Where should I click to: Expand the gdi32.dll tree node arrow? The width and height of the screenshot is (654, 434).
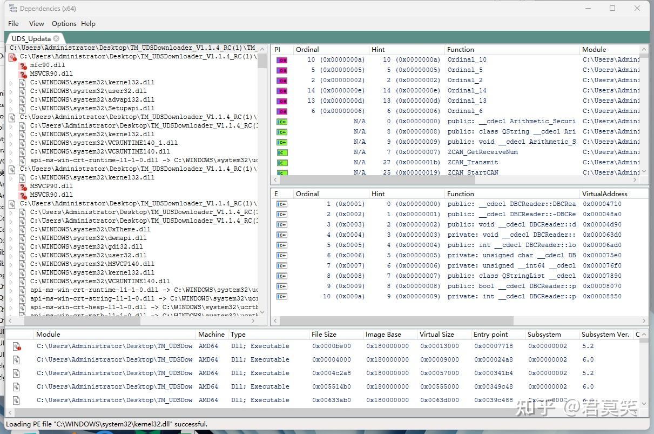coord(11,246)
